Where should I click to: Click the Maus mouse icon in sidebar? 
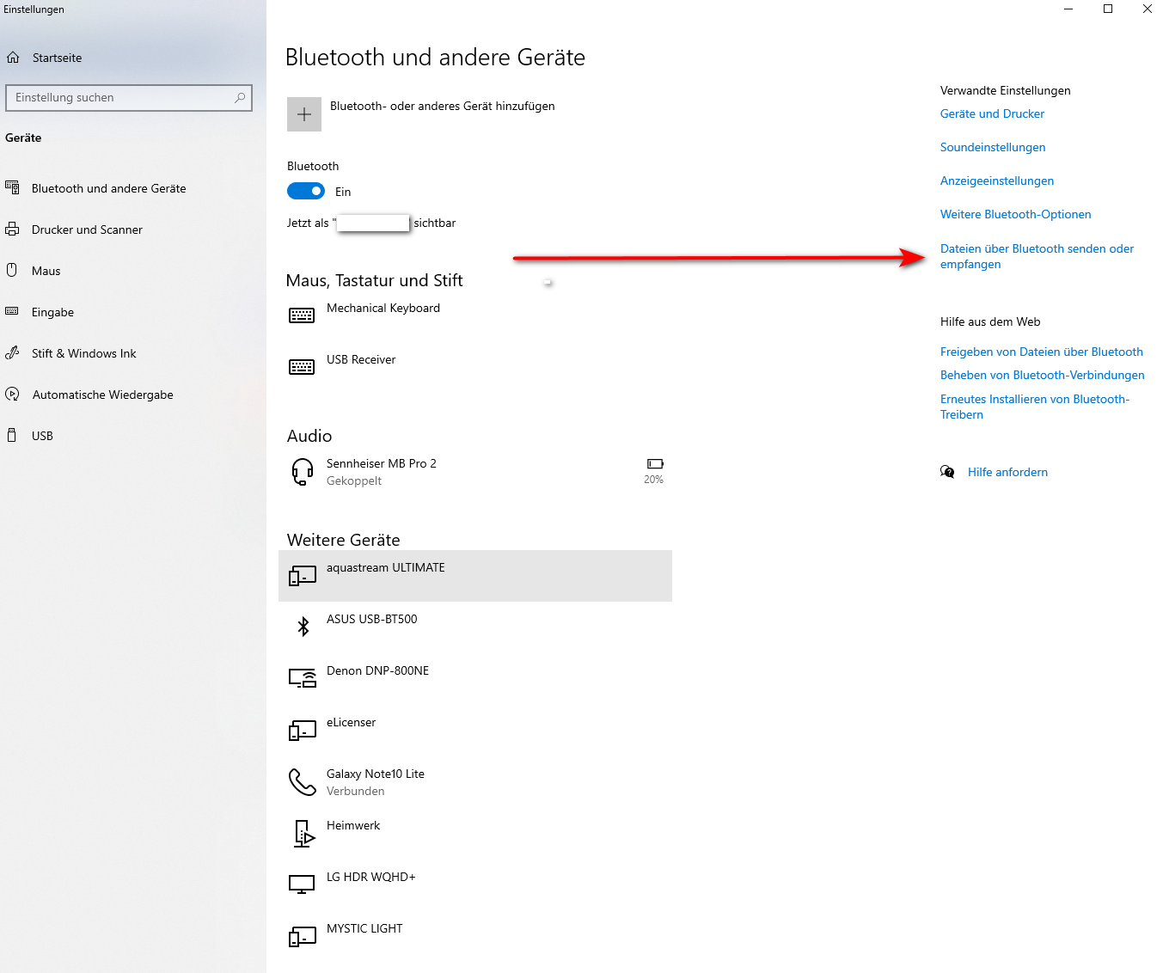12,270
